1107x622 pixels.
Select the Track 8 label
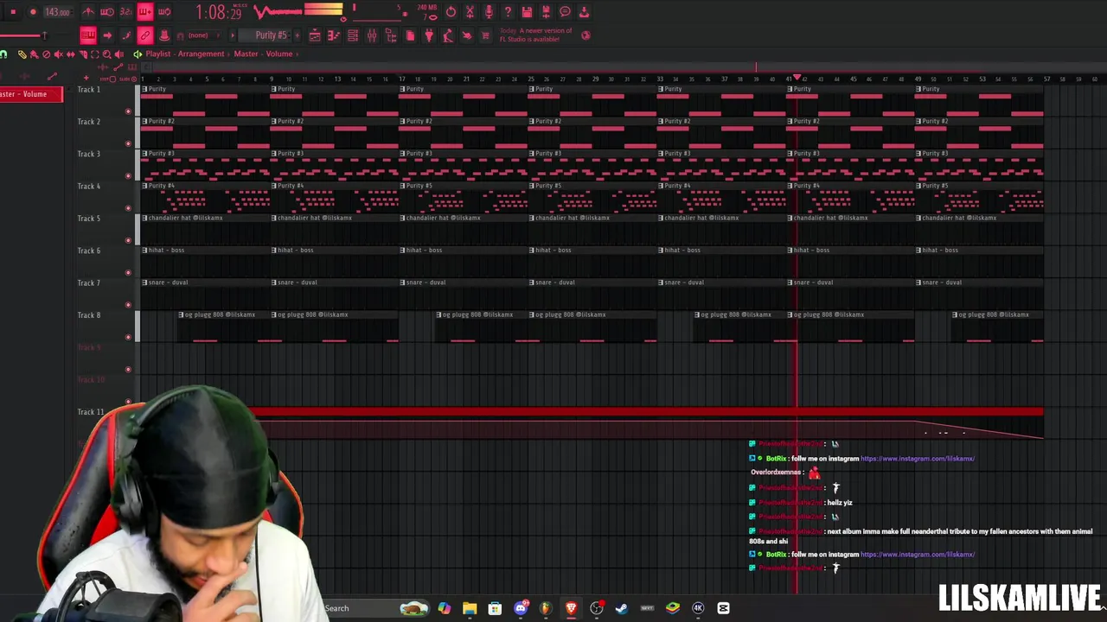89,314
